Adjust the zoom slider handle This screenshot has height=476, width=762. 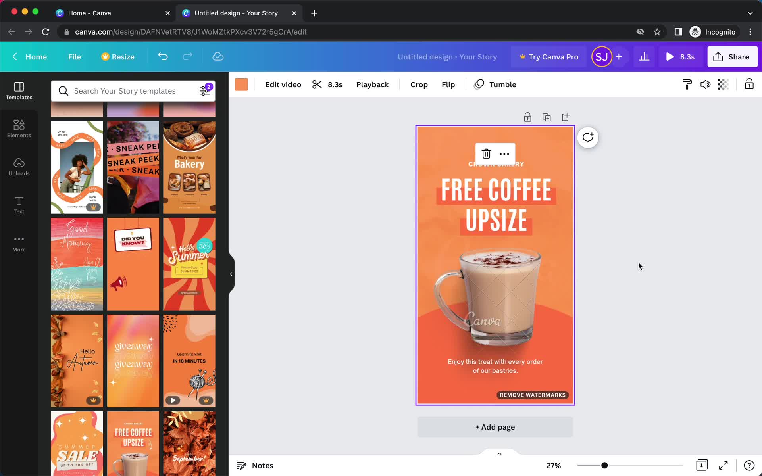[604, 465]
